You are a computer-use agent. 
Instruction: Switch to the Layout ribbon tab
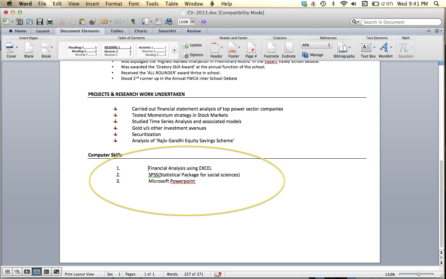[x=43, y=31]
